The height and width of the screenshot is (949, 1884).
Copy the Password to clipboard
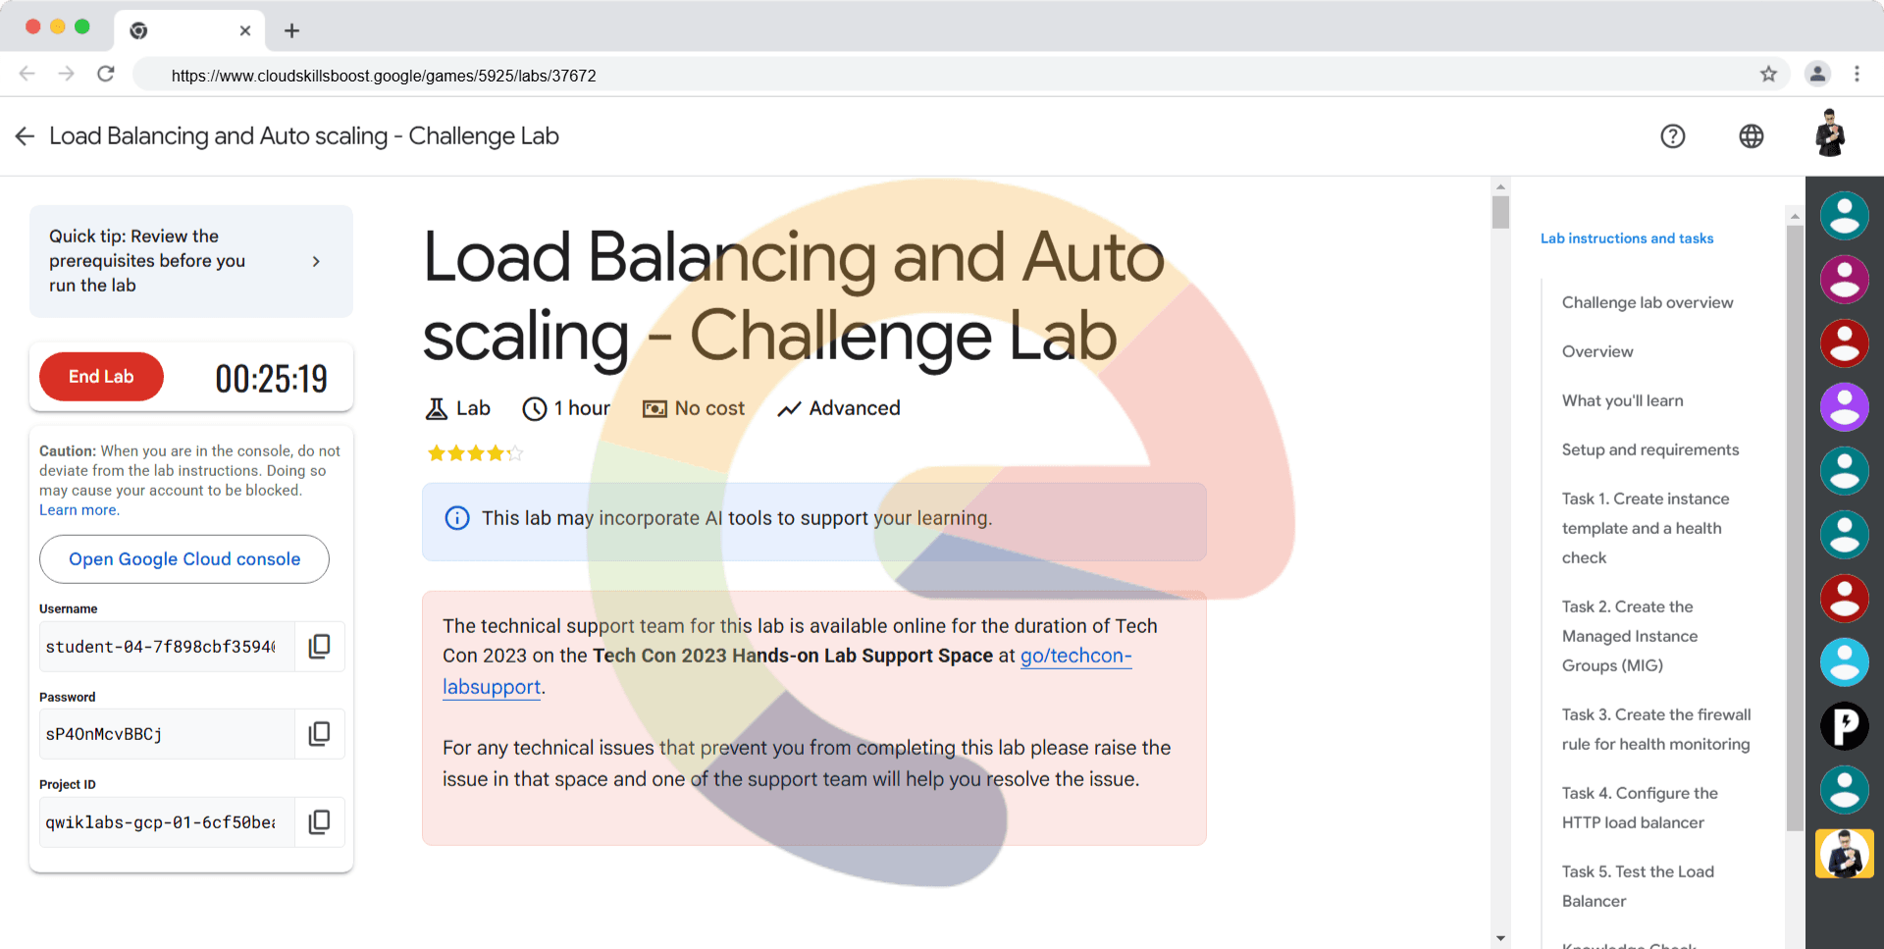click(x=319, y=734)
